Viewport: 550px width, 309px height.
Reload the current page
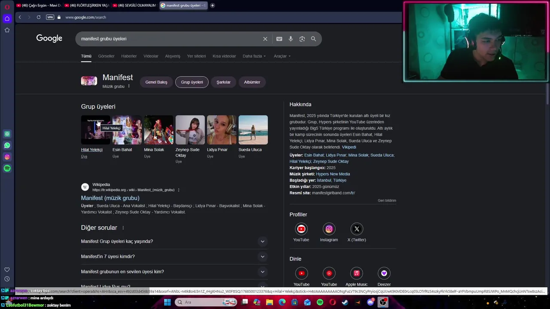click(x=39, y=17)
